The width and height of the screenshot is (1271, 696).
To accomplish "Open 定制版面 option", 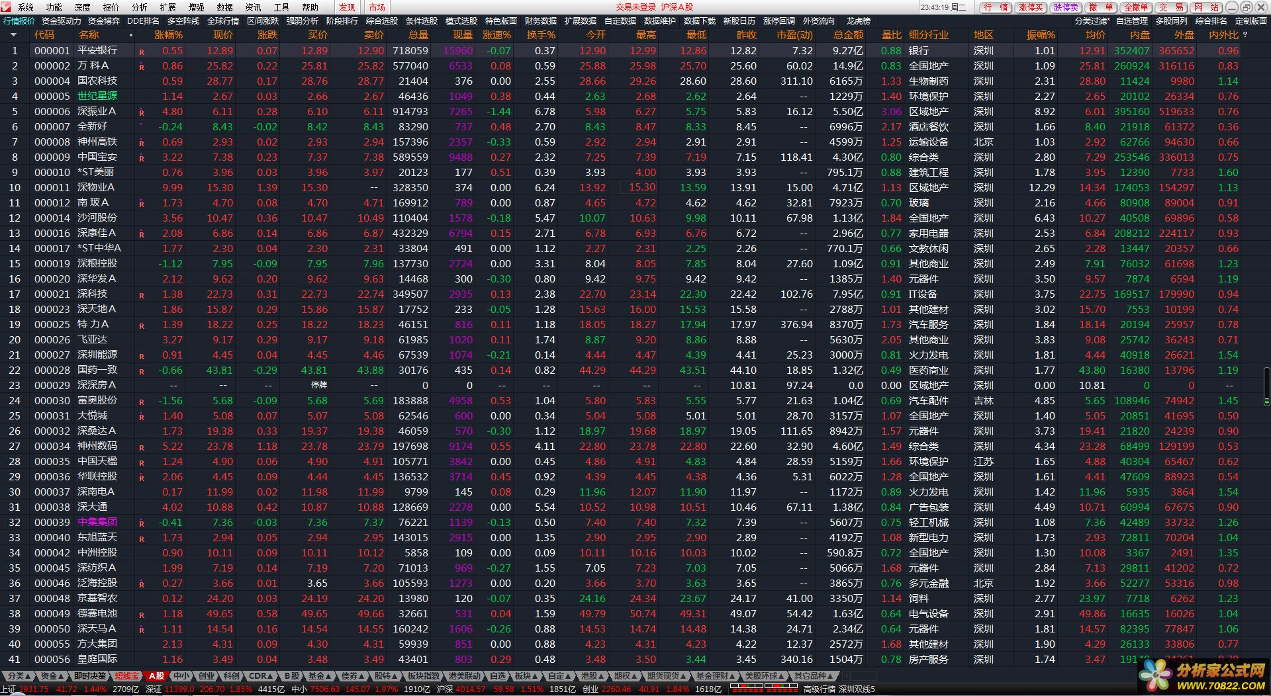I will pyautogui.click(x=1251, y=21).
